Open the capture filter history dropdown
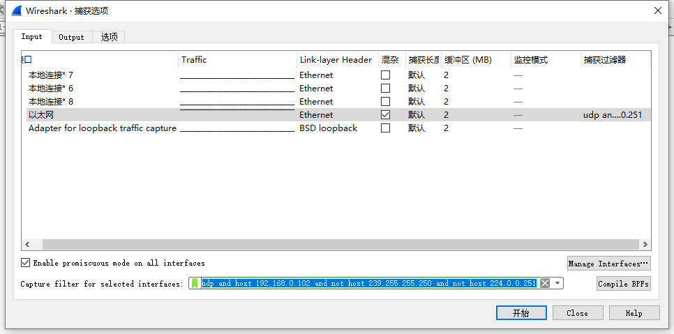The image size is (674, 334). 557,283
